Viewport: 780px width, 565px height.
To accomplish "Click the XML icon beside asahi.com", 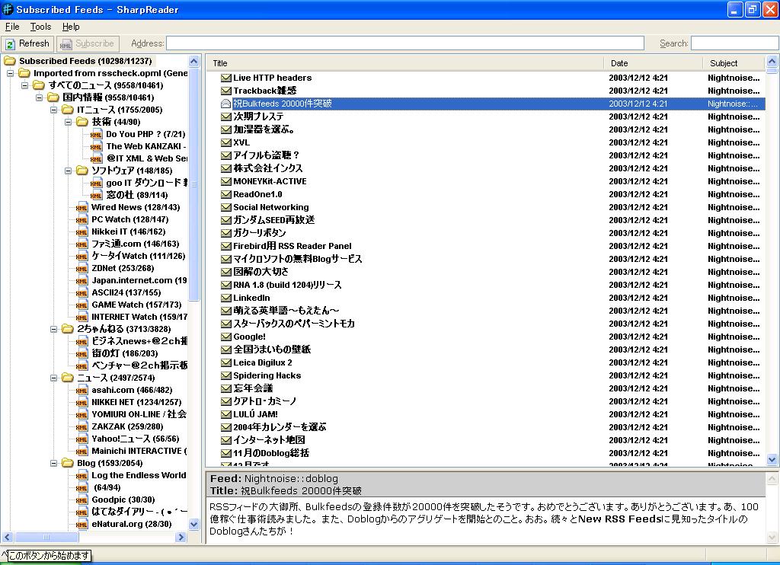I will point(82,391).
